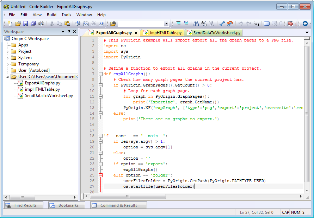Click the Find in Files folder icon
This screenshot has width=314, height=218.
113,24
